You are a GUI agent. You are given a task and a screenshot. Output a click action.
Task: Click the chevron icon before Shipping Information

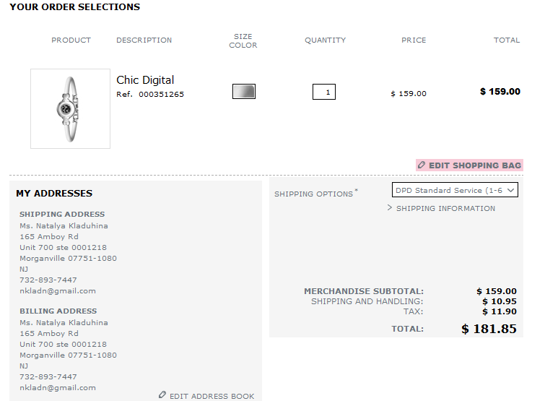coord(390,207)
